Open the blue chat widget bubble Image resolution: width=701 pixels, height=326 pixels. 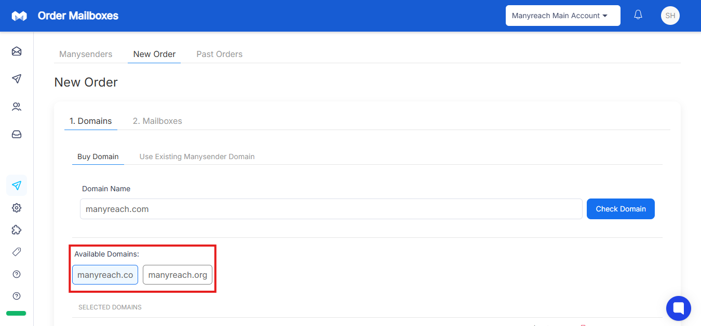pos(678,309)
